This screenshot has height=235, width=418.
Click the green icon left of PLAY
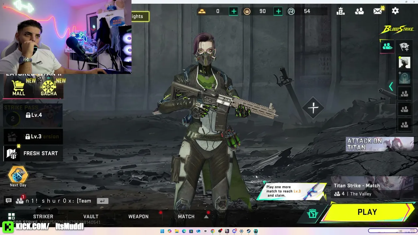(313, 214)
